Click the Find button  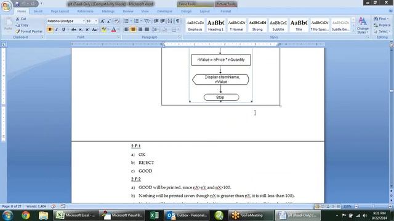(381, 19)
